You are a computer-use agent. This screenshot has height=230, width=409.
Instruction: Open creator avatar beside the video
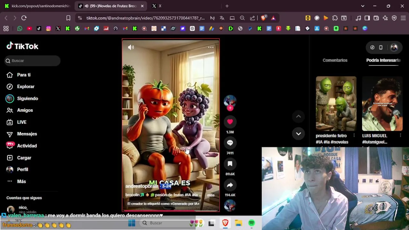(x=230, y=101)
